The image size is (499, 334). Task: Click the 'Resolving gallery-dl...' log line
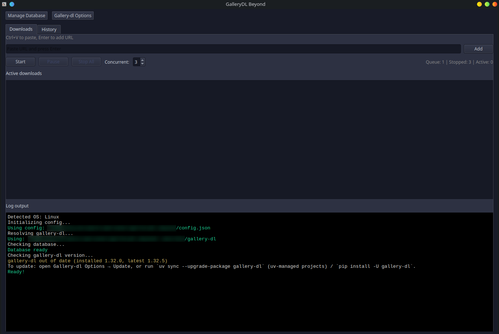coord(41,233)
